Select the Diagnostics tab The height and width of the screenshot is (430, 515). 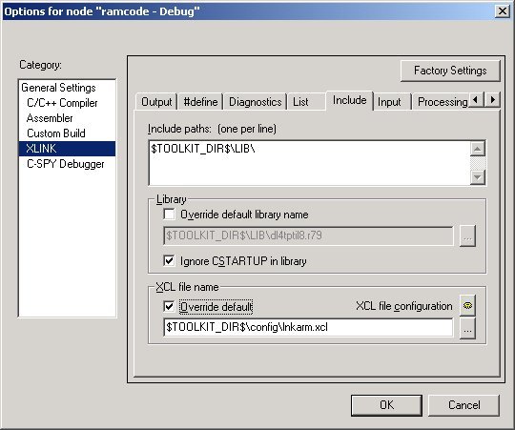[255, 102]
